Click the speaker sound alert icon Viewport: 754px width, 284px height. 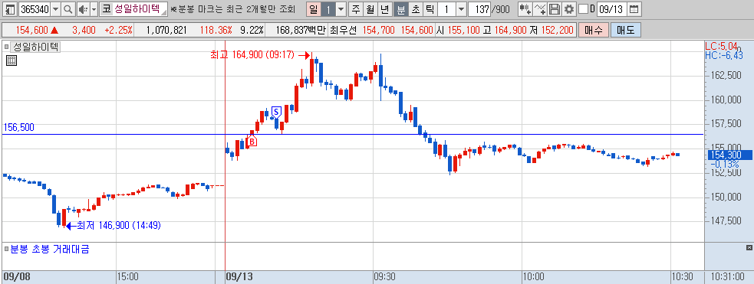(83, 8)
